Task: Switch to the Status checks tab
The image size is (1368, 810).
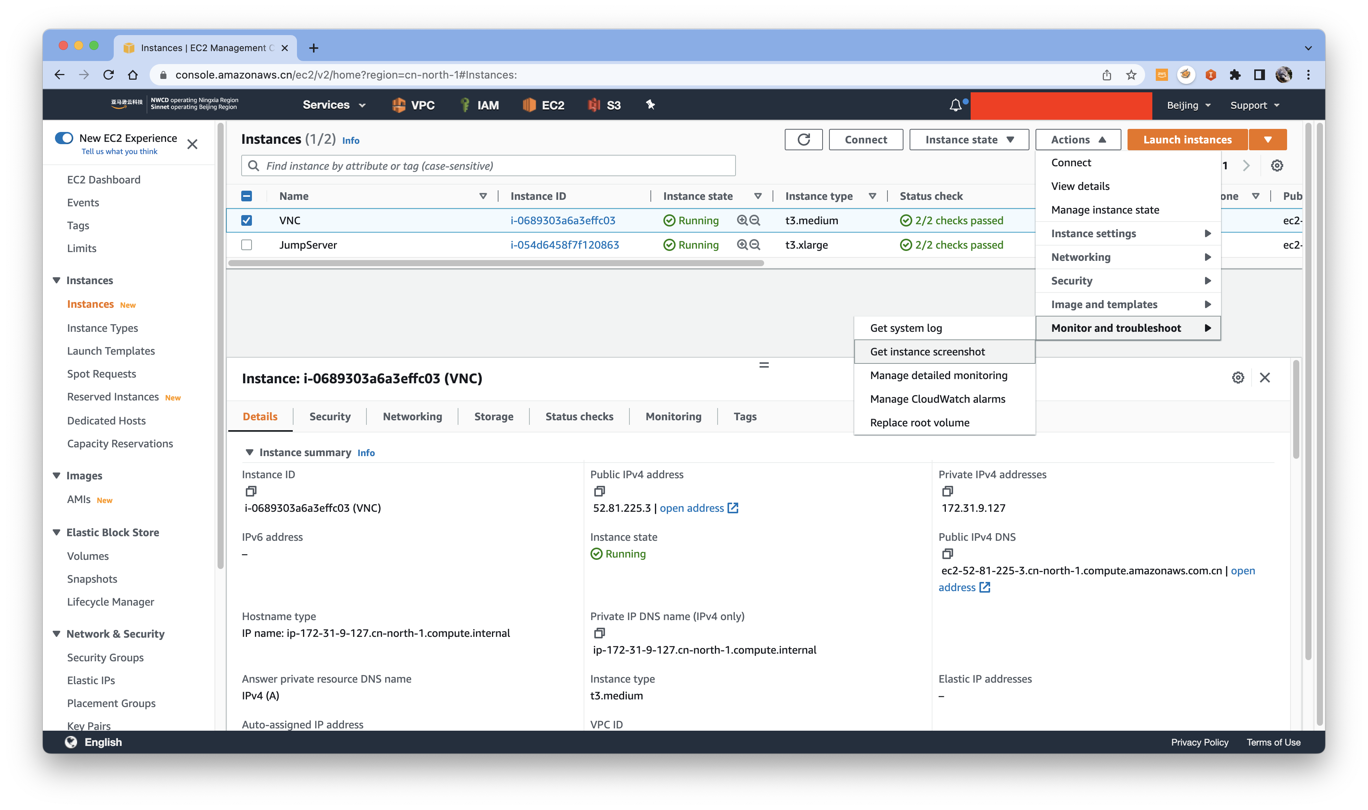Action: click(579, 416)
